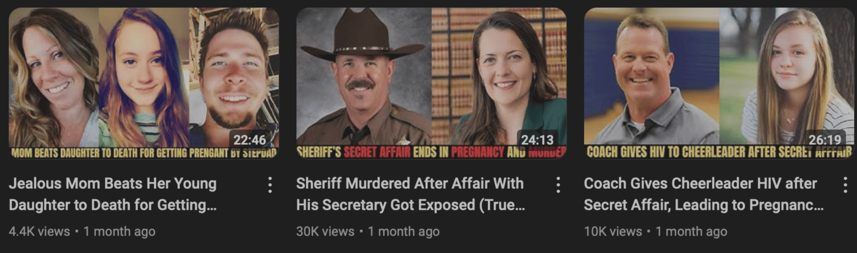Click the 'COACH GIVES HIV TO CHEERLEADER' banner
Viewport: 857px width, 253px height.
(x=719, y=152)
